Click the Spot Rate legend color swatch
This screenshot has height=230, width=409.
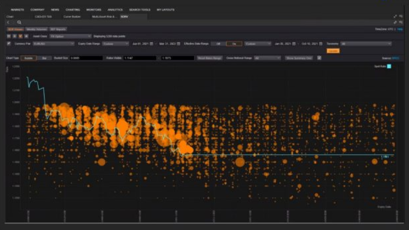(389, 66)
